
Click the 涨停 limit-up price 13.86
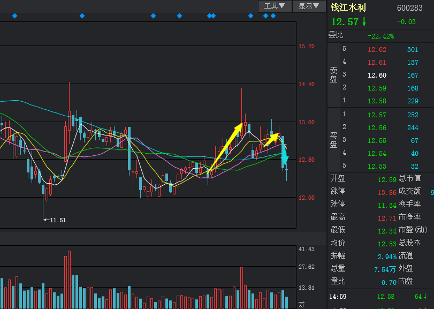(x=387, y=192)
